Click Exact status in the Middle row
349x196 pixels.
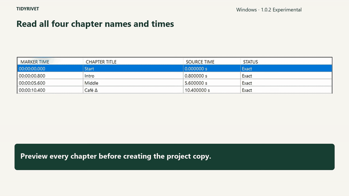pyautogui.click(x=286, y=83)
